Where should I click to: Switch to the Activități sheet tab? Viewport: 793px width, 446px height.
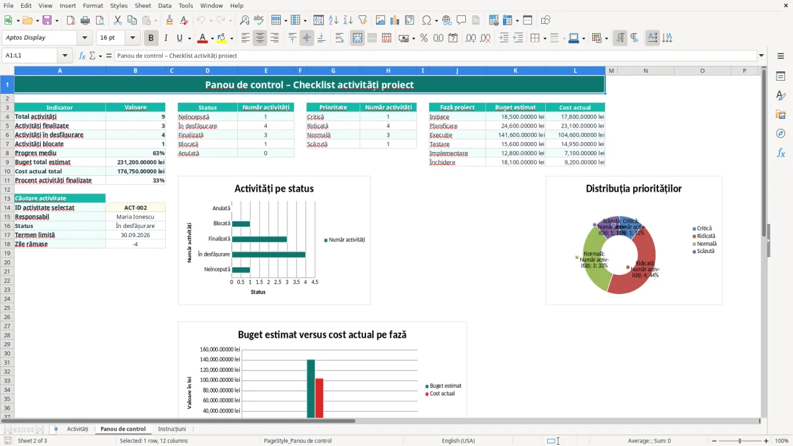click(x=77, y=429)
